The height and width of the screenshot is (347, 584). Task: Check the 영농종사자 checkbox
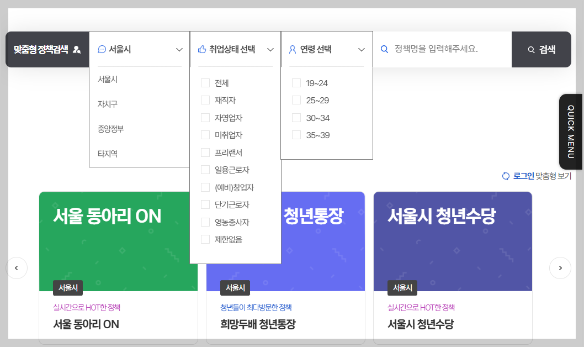click(x=205, y=222)
